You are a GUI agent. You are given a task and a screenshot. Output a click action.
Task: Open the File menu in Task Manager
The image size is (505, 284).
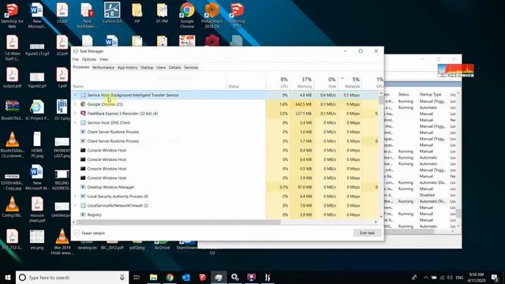click(x=76, y=59)
